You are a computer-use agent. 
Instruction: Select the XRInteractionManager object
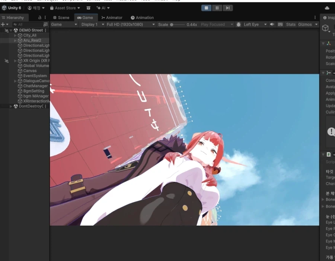pos(36,101)
